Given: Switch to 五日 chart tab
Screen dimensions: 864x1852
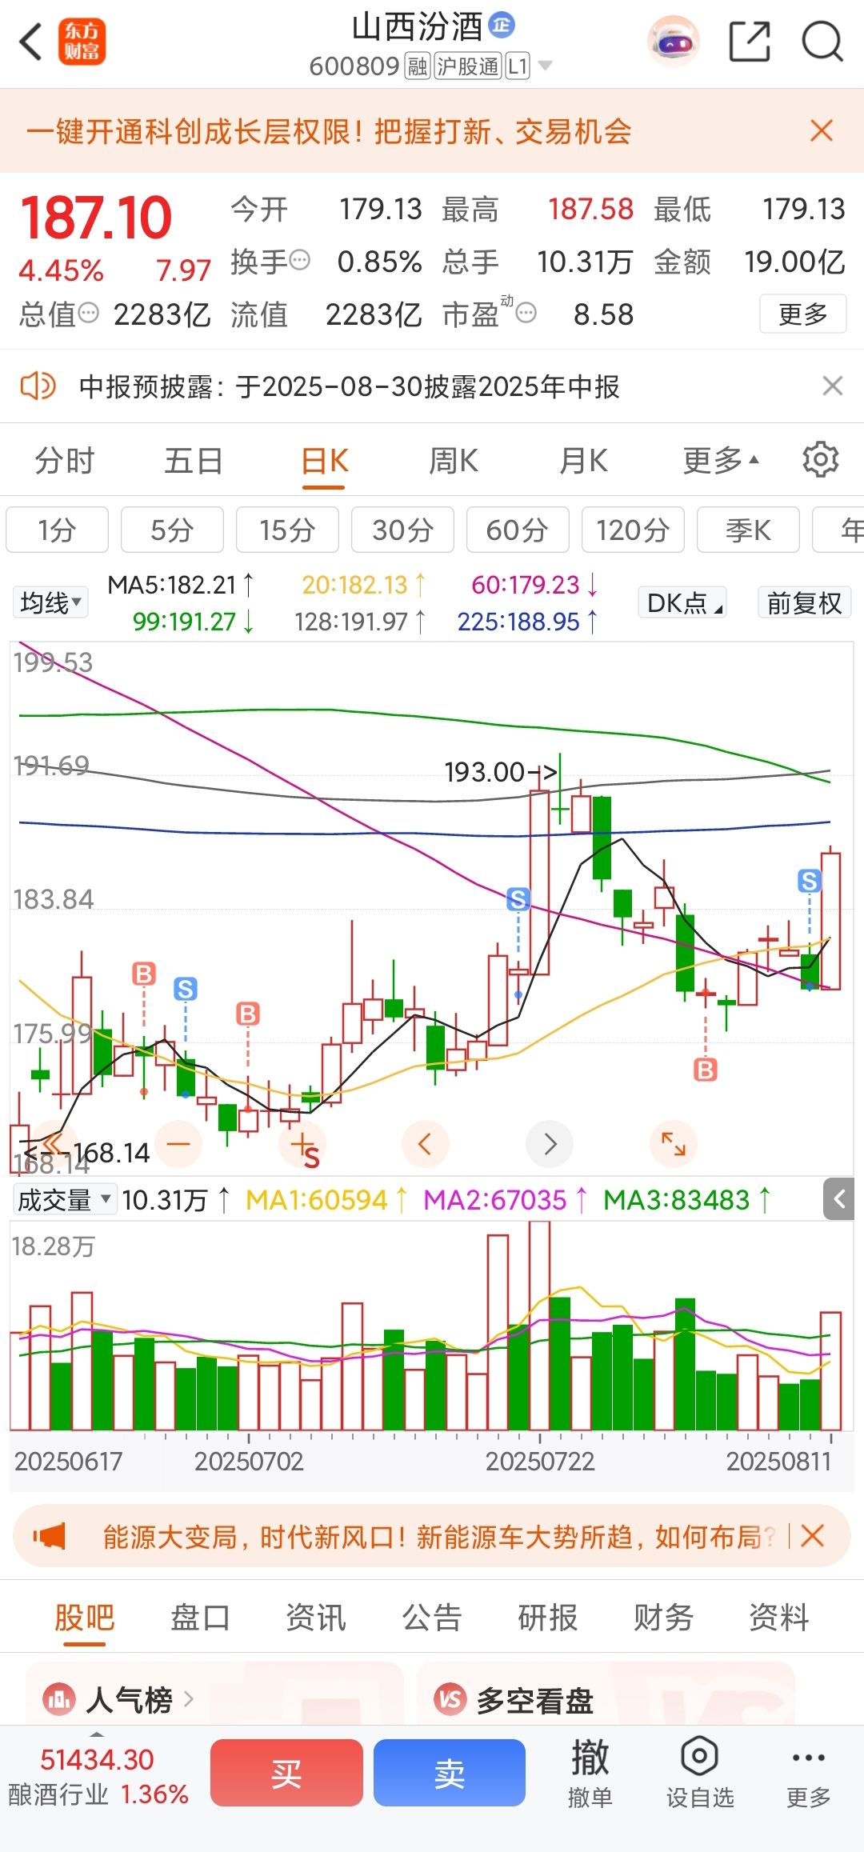Looking at the screenshot, I should pyautogui.click(x=194, y=461).
